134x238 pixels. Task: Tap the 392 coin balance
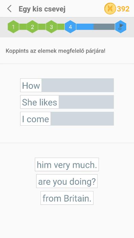point(123,9)
